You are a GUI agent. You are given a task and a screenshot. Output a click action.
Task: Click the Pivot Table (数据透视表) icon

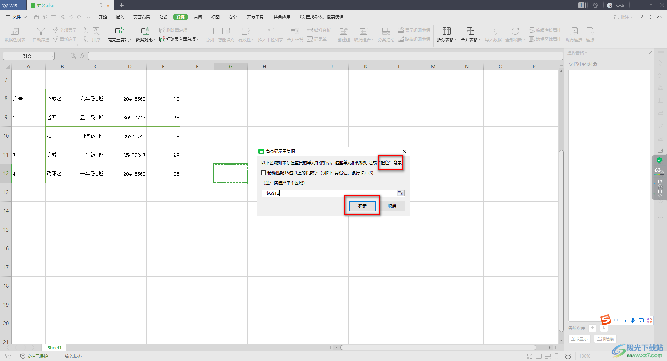pyautogui.click(x=15, y=31)
